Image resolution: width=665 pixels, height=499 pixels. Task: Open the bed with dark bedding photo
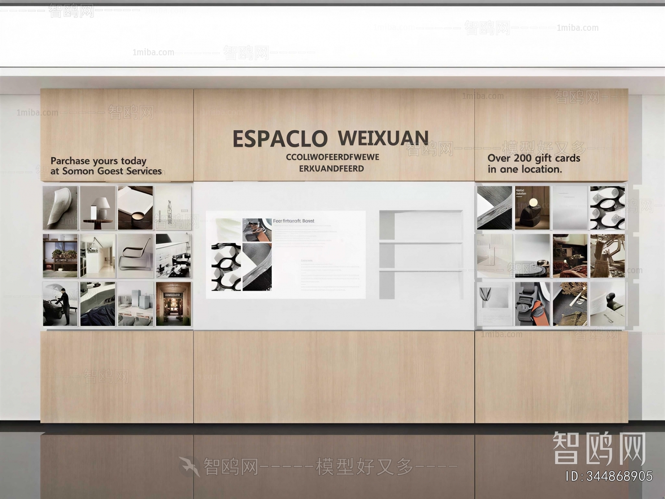tap(98, 304)
